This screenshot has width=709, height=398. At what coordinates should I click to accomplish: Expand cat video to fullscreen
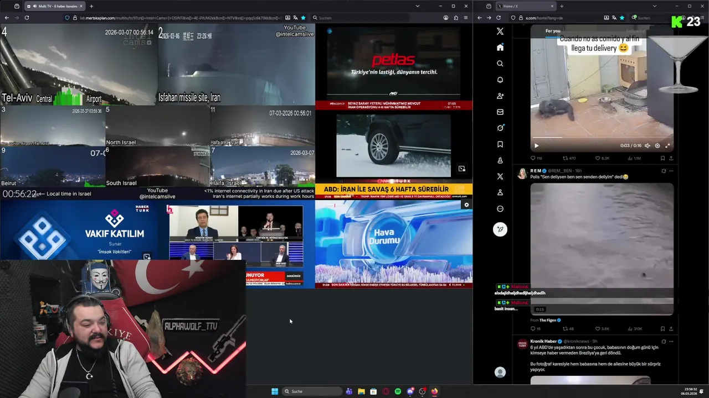pyautogui.click(x=667, y=146)
